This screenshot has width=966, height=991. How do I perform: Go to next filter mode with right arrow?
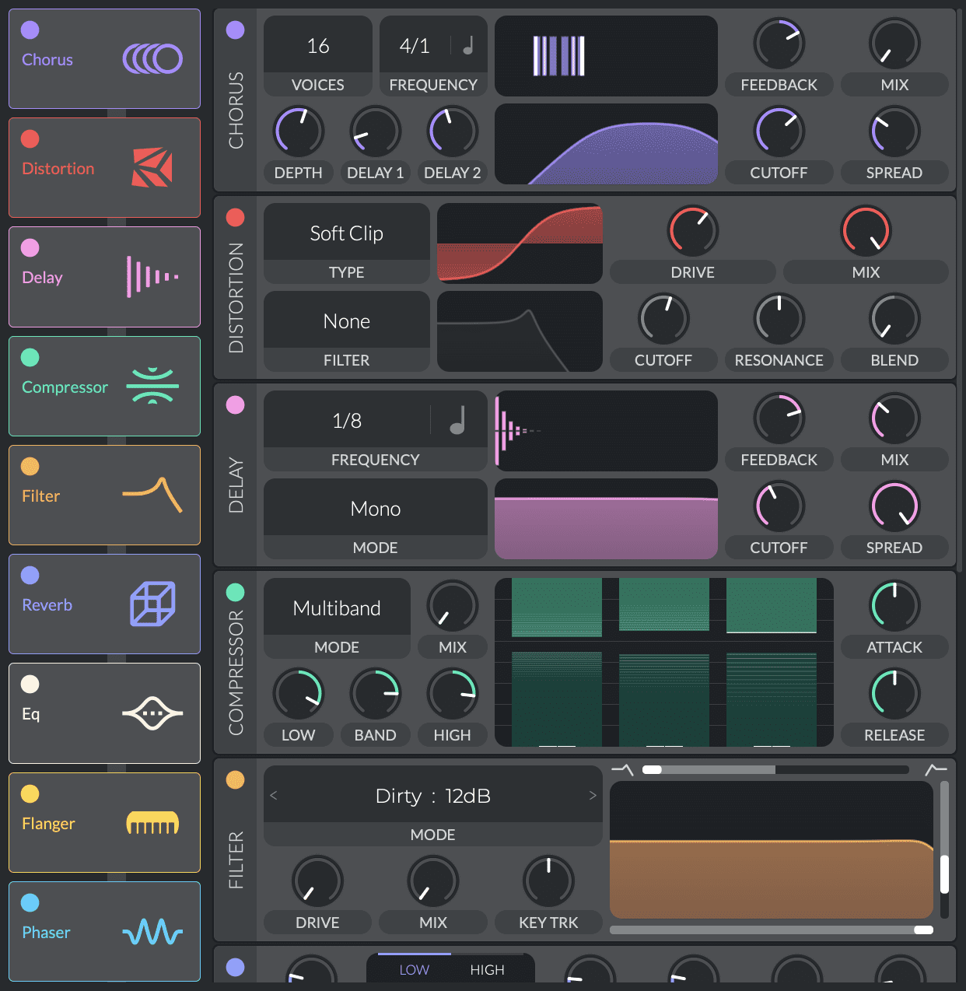[x=593, y=795]
